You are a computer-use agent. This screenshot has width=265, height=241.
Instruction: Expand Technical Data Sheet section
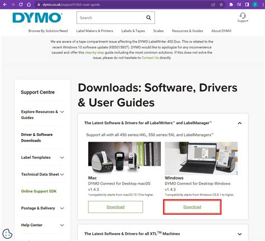(42, 174)
